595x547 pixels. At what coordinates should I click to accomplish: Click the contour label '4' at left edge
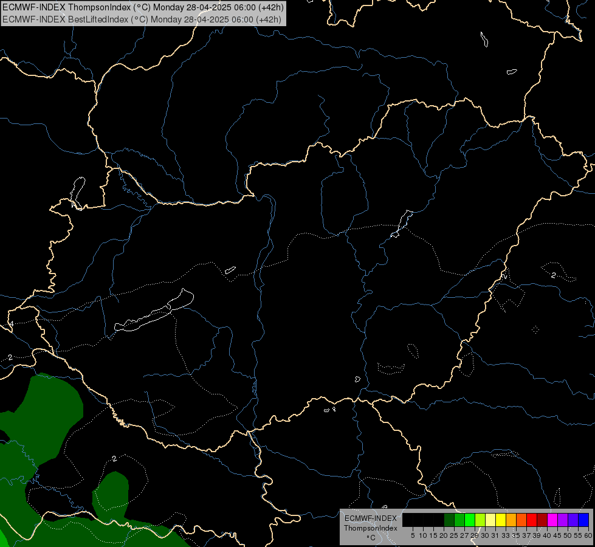12,324
